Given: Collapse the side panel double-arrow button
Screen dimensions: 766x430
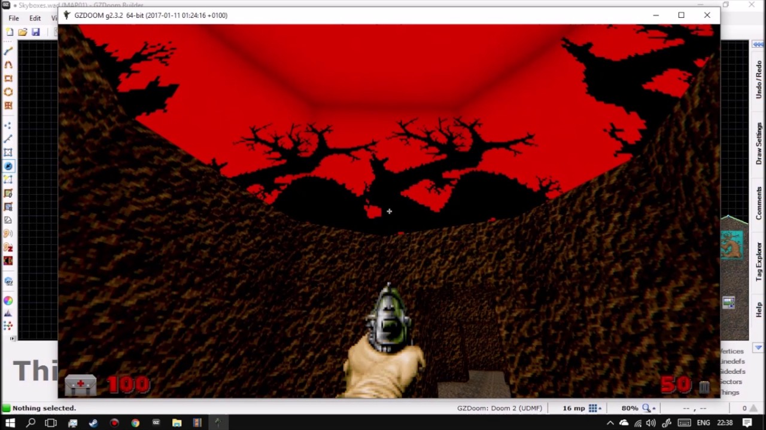Looking at the screenshot, I should click(758, 44).
